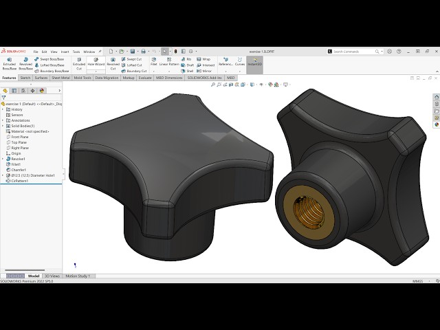
Task: Create a new document icon
Action: point(111,52)
